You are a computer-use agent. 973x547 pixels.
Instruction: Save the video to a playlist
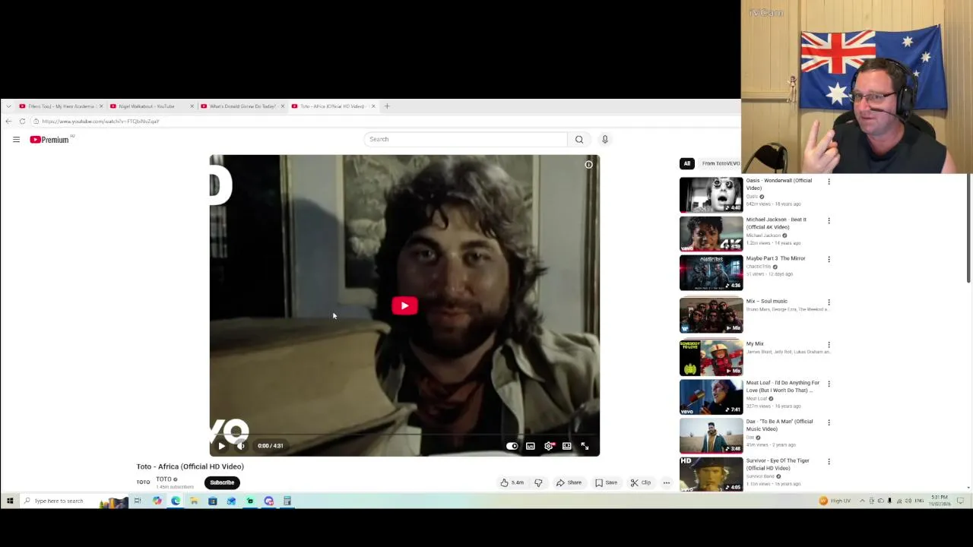pos(606,482)
